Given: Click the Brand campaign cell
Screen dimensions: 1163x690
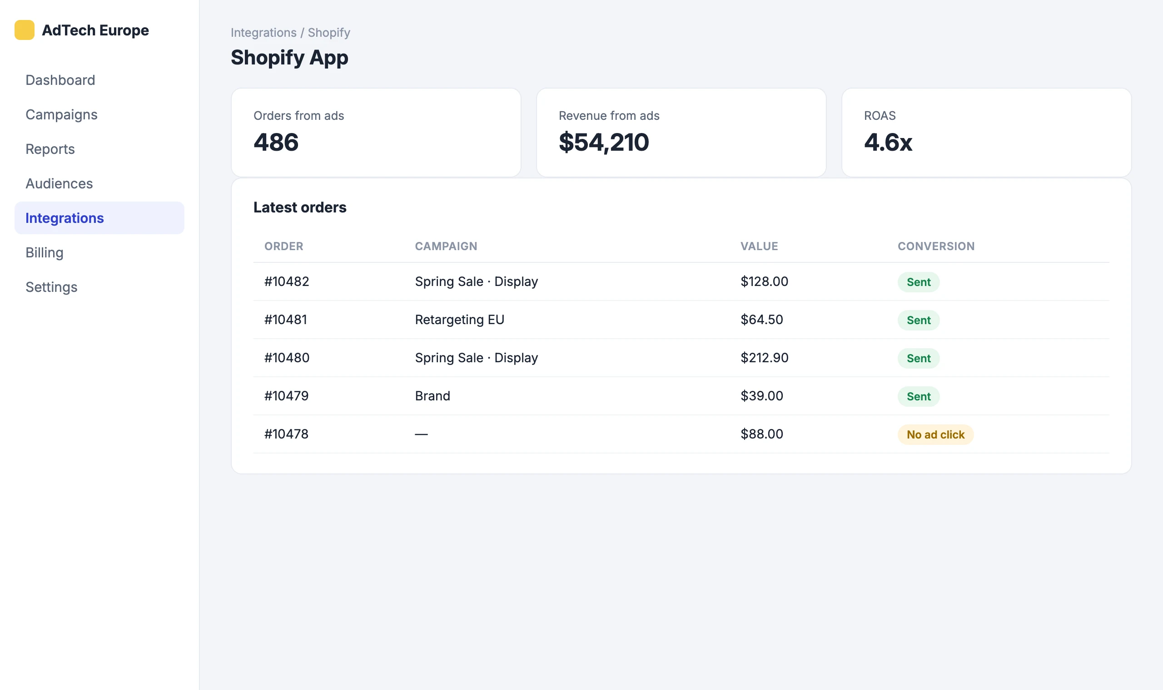Looking at the screenshot, I should tap(432, 396).
